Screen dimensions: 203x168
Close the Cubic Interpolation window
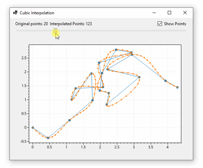point(185,13)
